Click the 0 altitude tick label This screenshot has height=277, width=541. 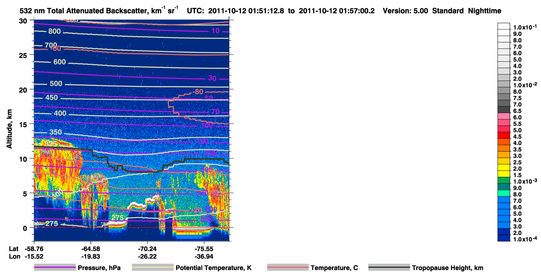pyautogui.click(x=25, y=228)
